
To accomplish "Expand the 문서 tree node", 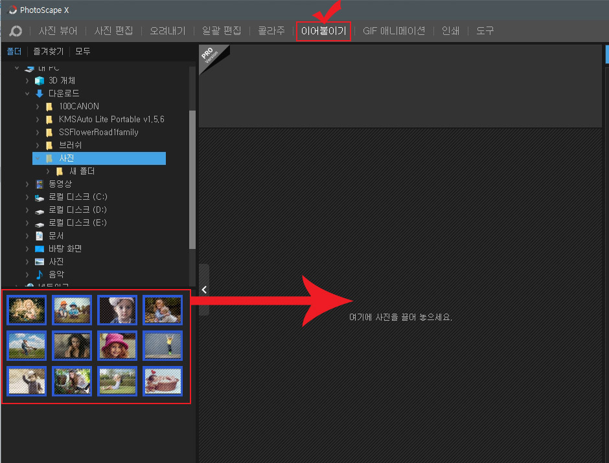I will pos(27,236).
